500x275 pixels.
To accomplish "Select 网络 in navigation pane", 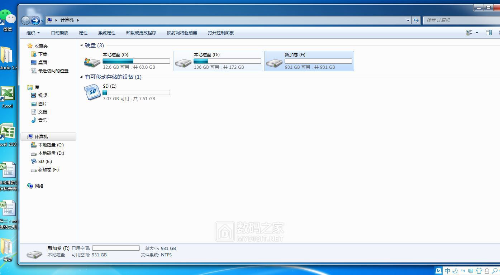I will [x=39, y=186].
